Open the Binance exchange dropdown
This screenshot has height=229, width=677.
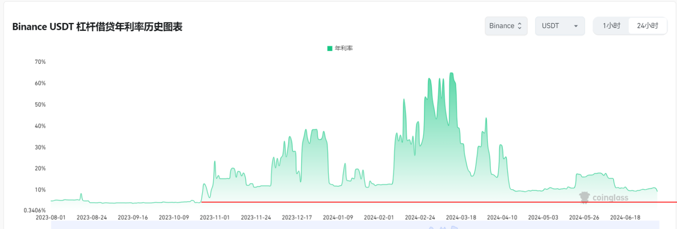click(506, 26)
